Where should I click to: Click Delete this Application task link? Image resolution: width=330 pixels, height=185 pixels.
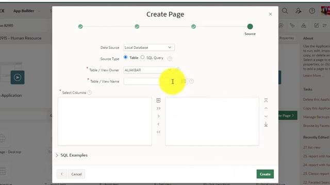pyautogui.click(x=317, y=99)
